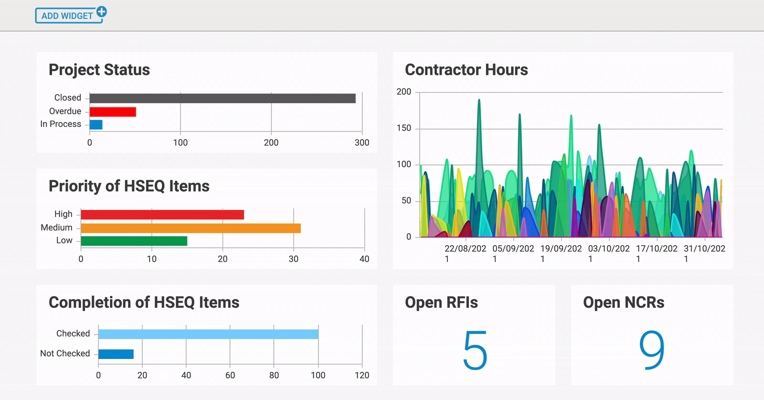Screen dimensions: 764x400
Task: Select the 19/09/2021 date axis label
Action: click(561, 253)
